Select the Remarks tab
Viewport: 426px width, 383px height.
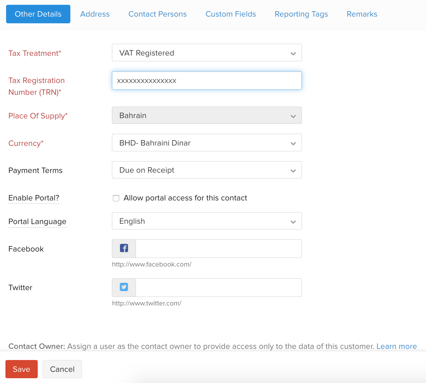(362, 14)
